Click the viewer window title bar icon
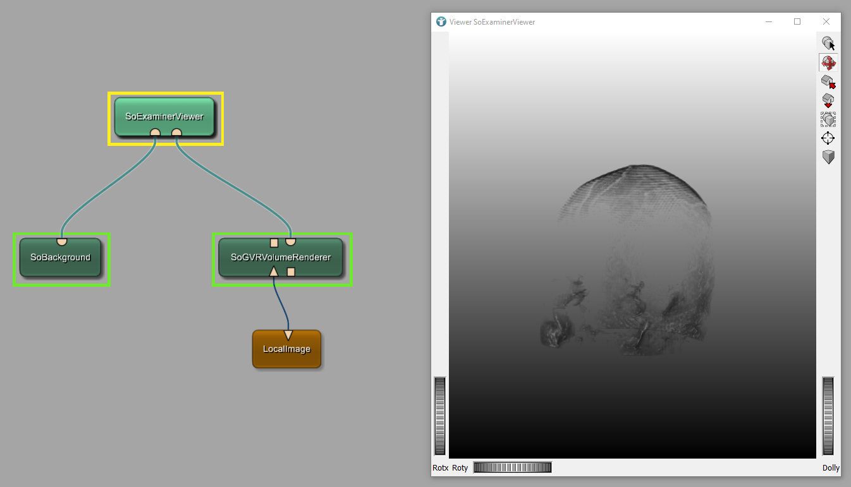The image size is (851, 487). point(441,21)
